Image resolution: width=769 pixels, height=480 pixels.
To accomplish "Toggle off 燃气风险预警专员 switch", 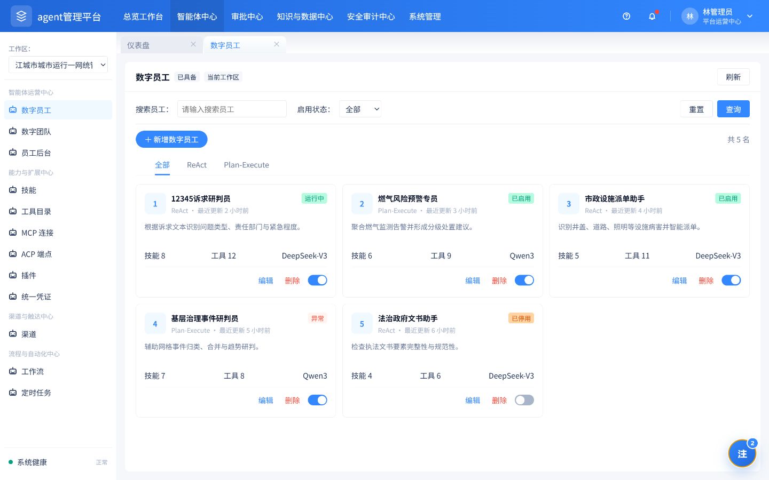I will pyautogui.click(x=524, y=280).
